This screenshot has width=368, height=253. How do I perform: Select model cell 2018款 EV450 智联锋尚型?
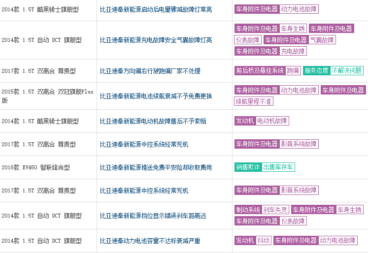click(x=35, y=167)
